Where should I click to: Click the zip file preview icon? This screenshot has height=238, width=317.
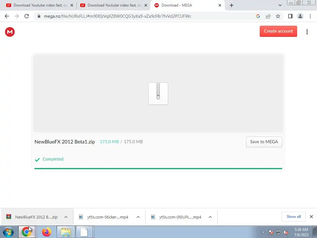pos(158,94)
